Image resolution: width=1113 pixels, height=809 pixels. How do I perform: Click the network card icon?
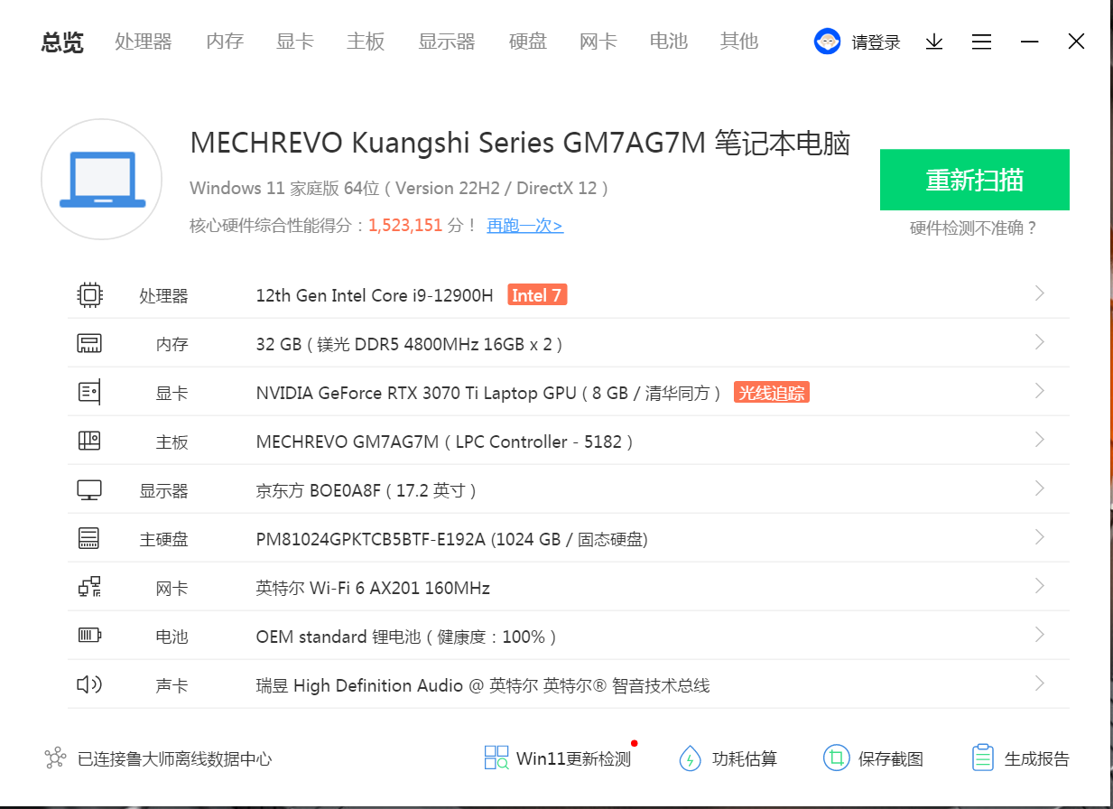(x=89, y=587)
